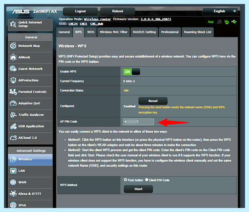Click the Start WPS button
249x212 pixels.
[x=138, y=189]
